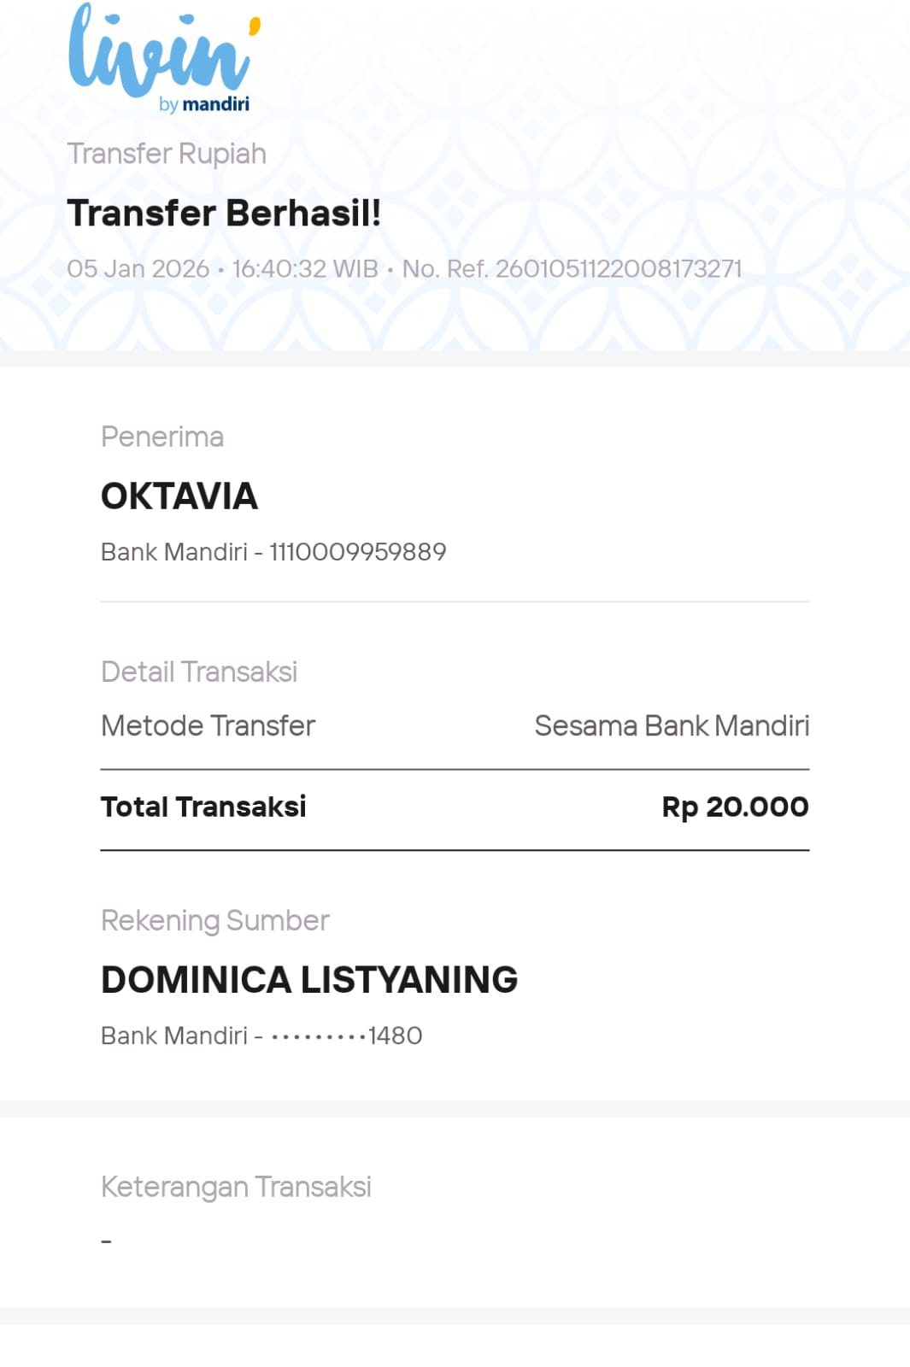Click the 'by mandiri' text under logo
The width and height of the screenshot is (910, 1367).
[204, 104]
